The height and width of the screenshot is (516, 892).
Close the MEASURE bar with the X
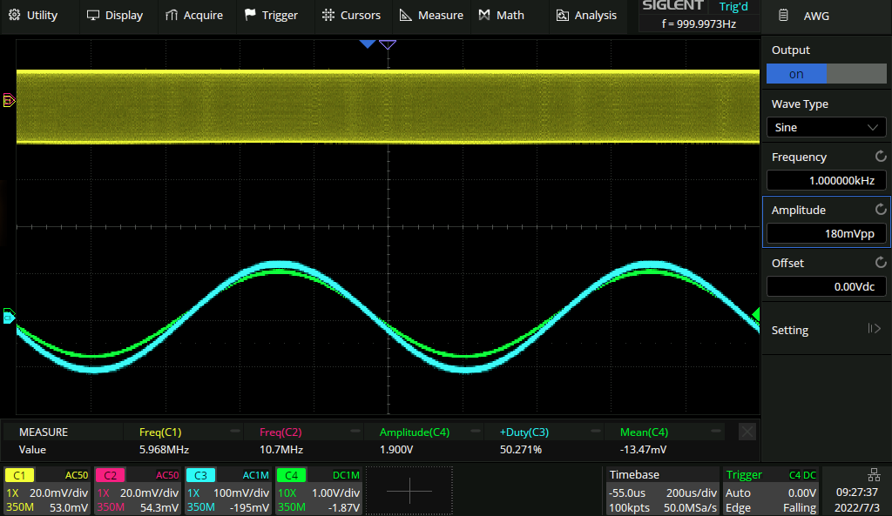747,432
